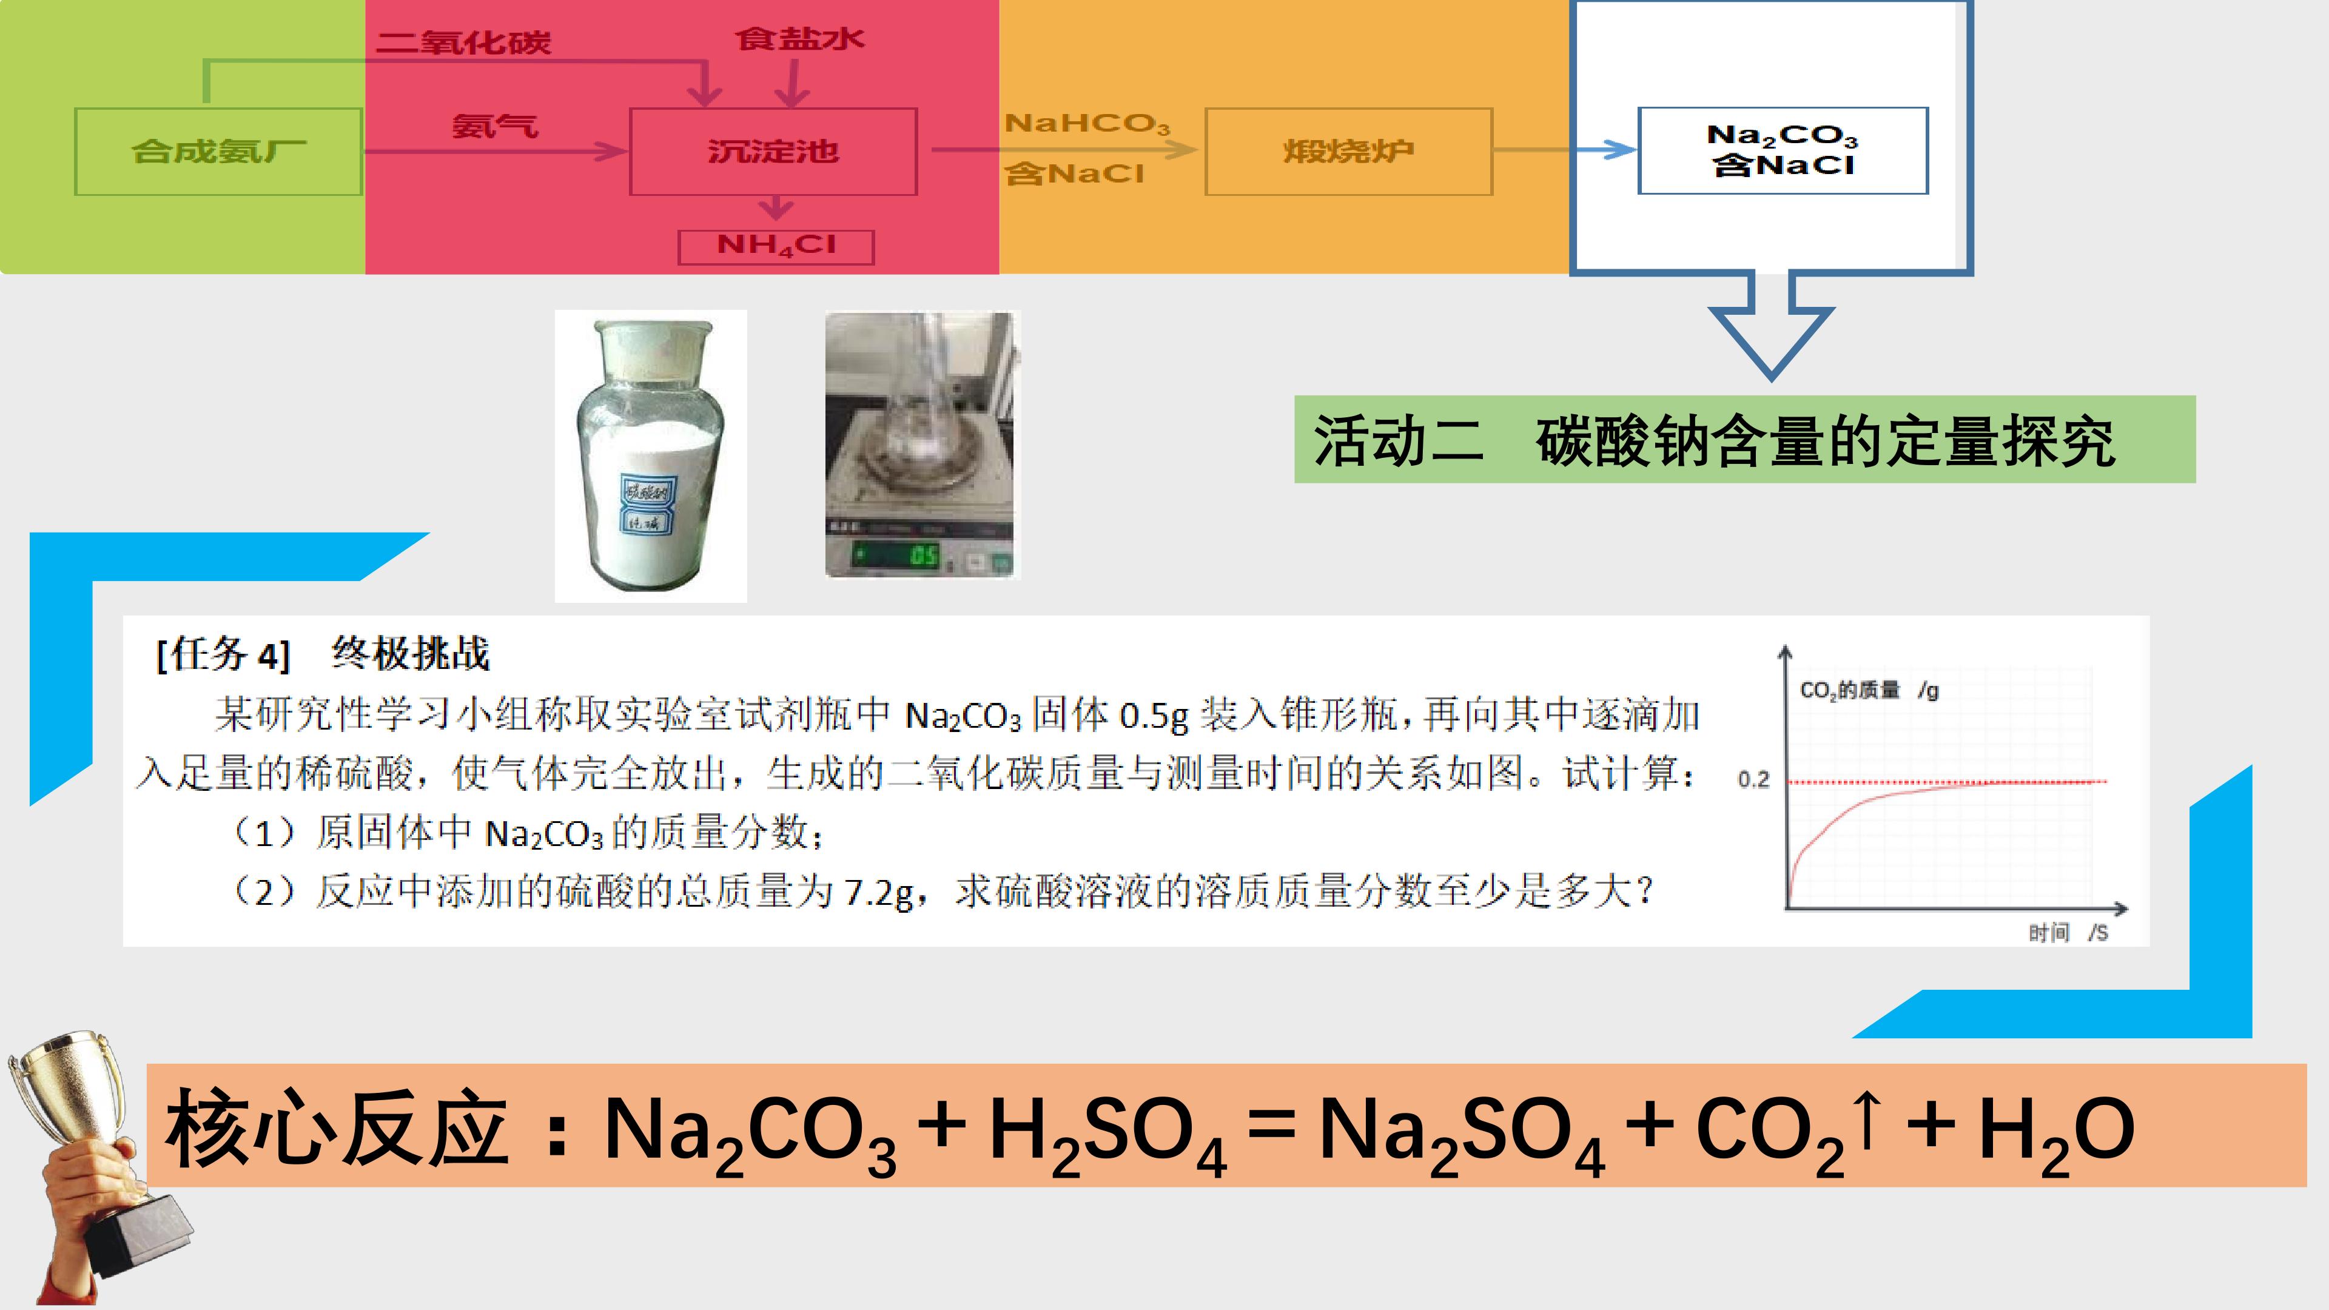This screenshot has height=1310, width=2329.
Task: Click the CO₂的质量 /g axis label
Action: coord(1869,690)
